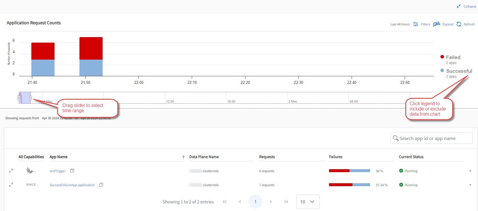478x211 pixels.
Task: Toggle the Failed legend item
Action: pyautogui.click(x=453, y=57)
